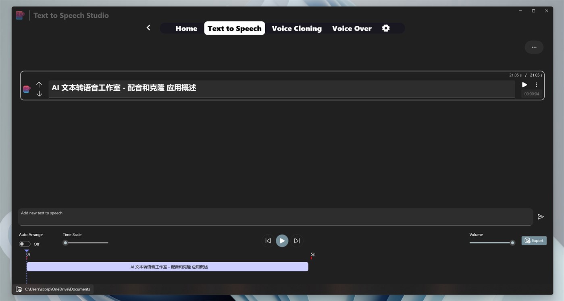This screenshot has width=564, height=301.
Task: Switch to the Voice Cloning tab
Action: click(297, 28)
